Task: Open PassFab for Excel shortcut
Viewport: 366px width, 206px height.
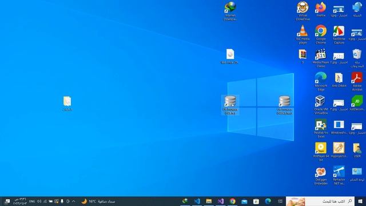Action: (x=321, y=128)
